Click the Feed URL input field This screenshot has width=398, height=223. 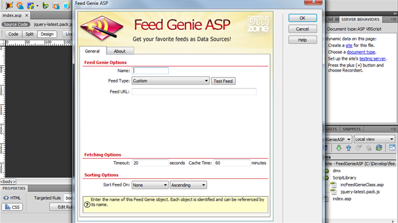click(x=194, y=92)
